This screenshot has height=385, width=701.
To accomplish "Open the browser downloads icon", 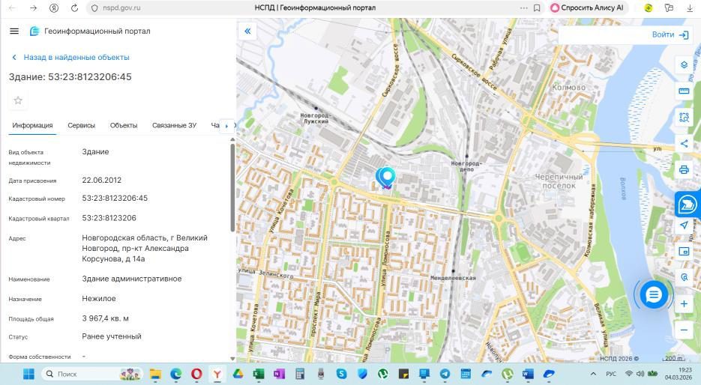I will tap(689, 7).
